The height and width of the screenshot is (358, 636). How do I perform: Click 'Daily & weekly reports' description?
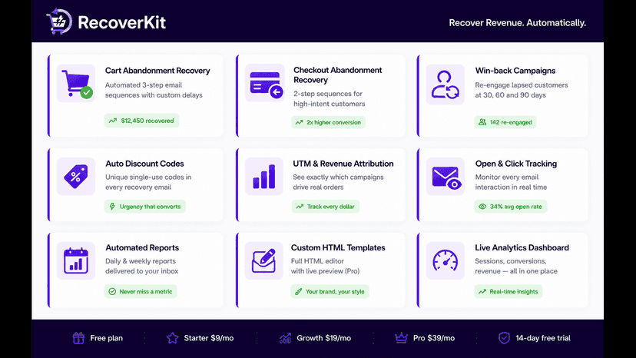coord(141,266)
